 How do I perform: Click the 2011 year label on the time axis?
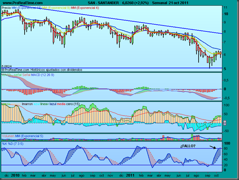click(x=130, y=175)
